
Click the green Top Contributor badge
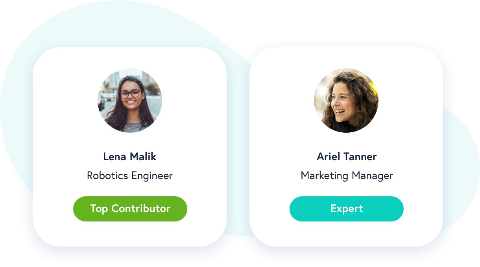click(130, 208)
